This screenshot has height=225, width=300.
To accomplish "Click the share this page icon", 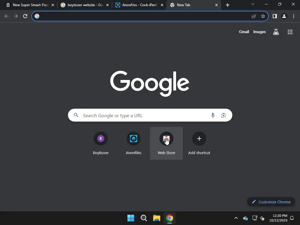I will [254, 16].
